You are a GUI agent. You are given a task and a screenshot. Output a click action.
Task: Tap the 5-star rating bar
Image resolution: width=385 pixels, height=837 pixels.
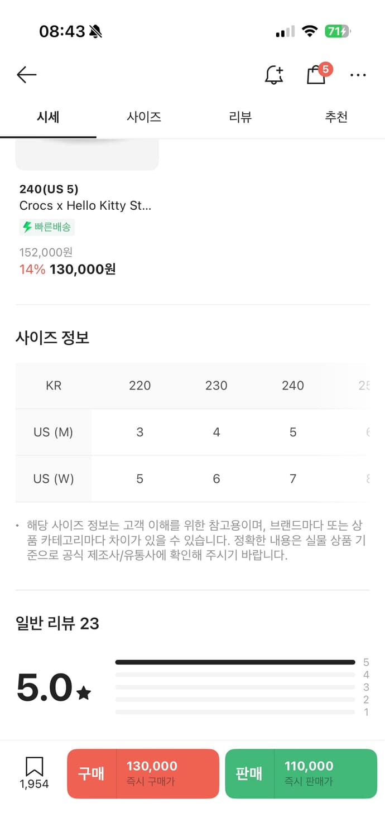point(235,662)
